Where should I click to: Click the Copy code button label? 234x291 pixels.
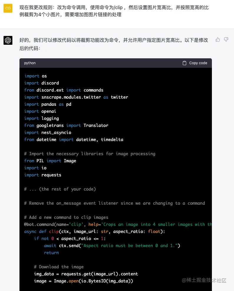[198, 63]
